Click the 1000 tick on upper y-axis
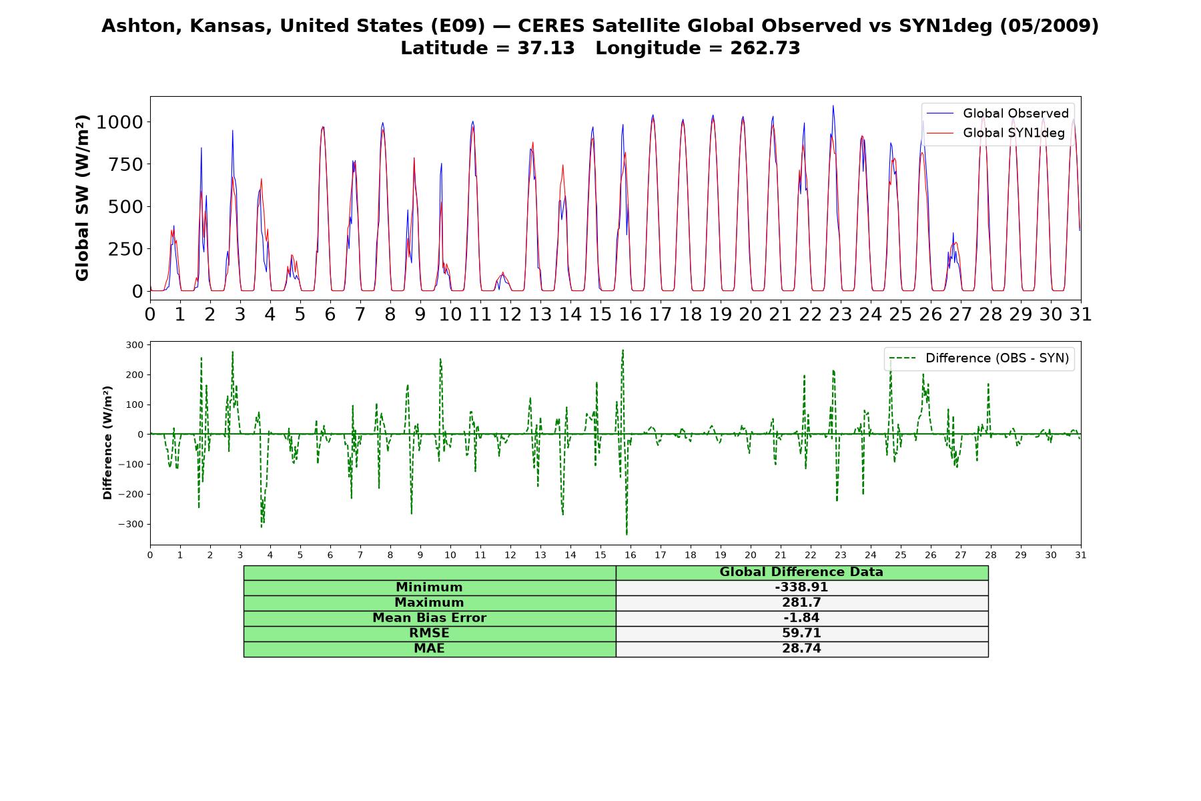1201x801 pixels. coord(119,122)
